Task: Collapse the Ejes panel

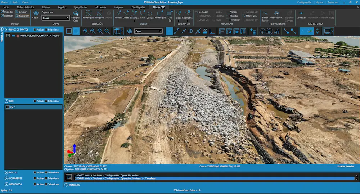Action: click(6, 101)
